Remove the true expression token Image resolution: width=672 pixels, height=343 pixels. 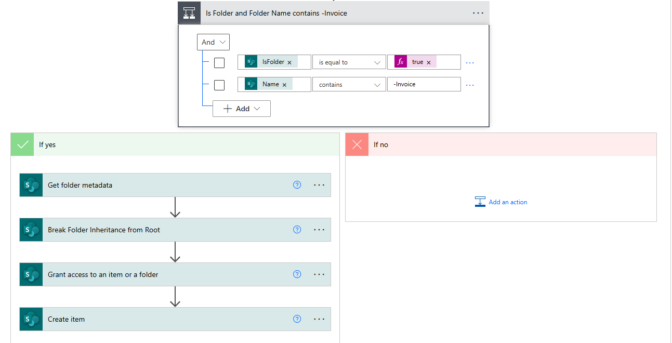(429, 62)
